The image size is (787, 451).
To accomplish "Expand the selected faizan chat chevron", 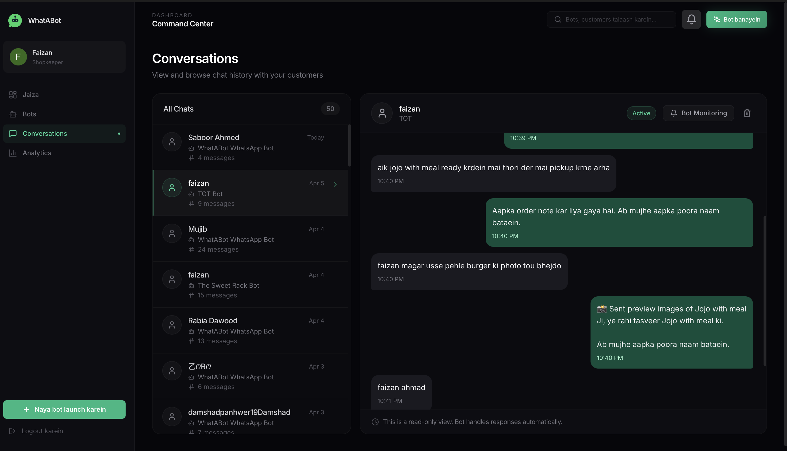I will [335, 184].
